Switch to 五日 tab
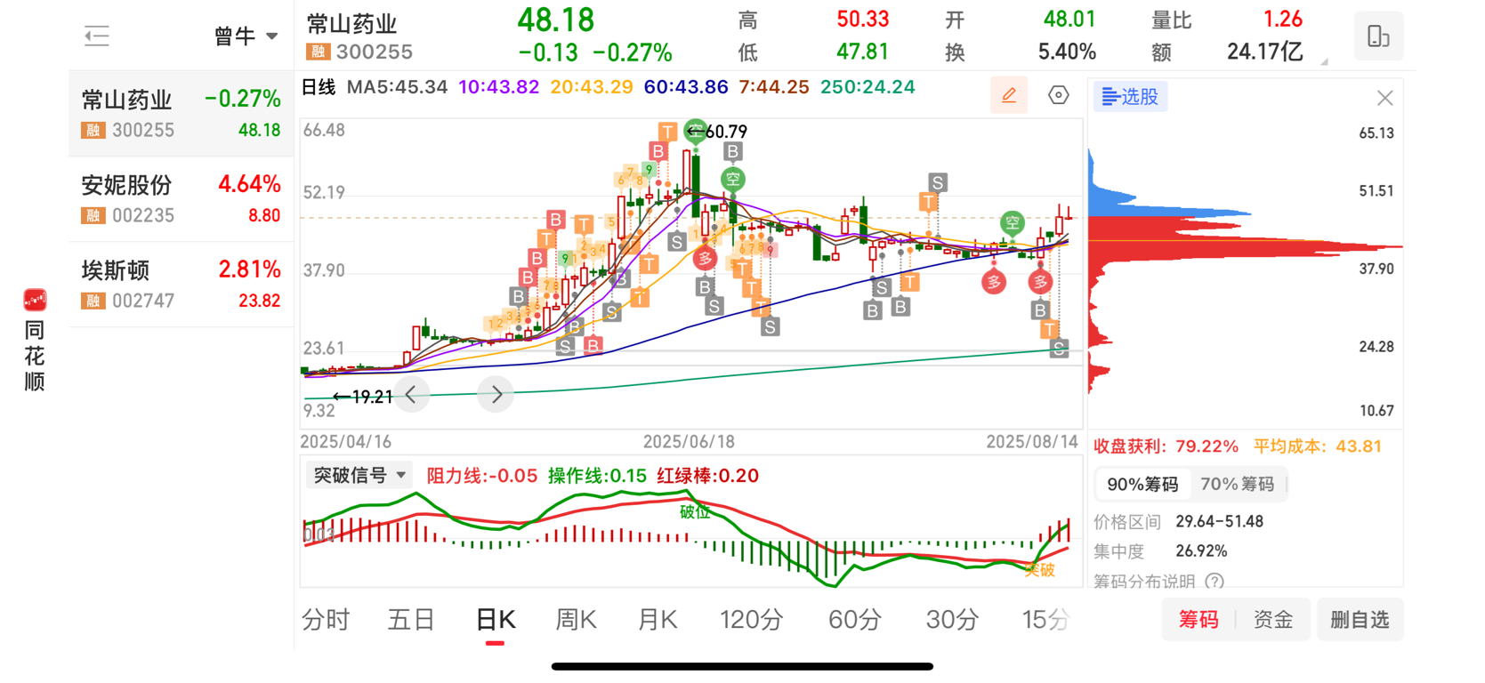 point(411,620)
